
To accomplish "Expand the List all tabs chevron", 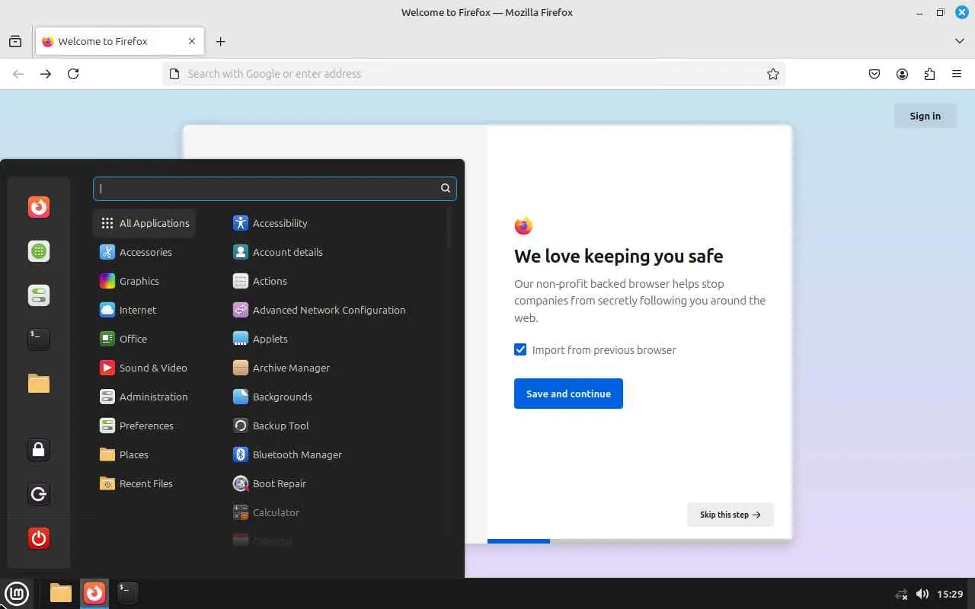I will [960, 41].
